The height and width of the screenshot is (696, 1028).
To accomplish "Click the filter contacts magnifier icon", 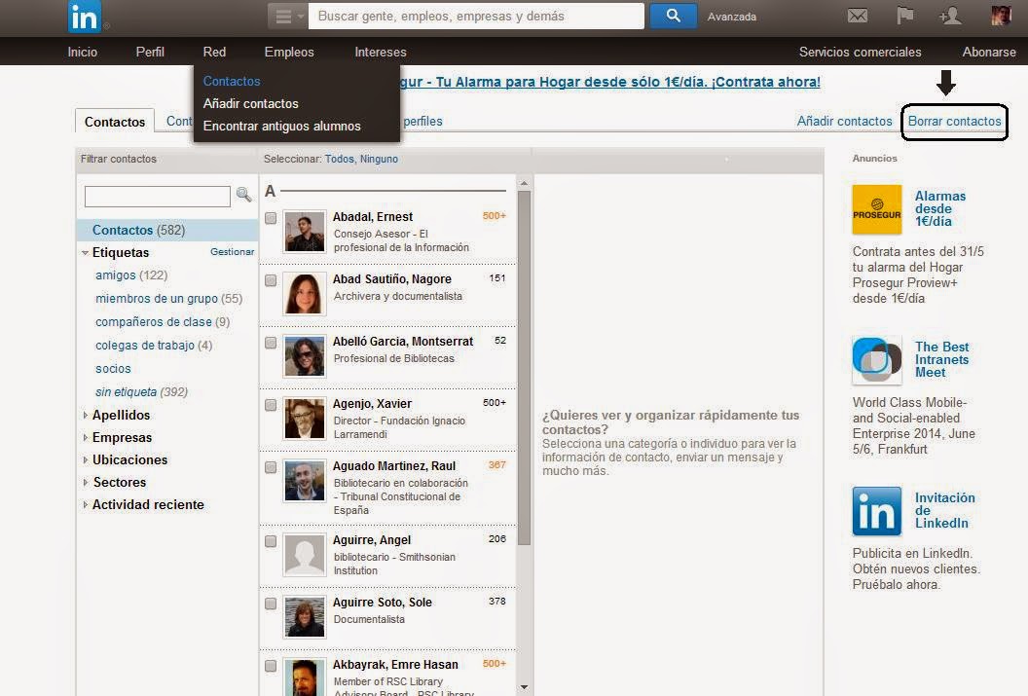I will tap(243, 196).
